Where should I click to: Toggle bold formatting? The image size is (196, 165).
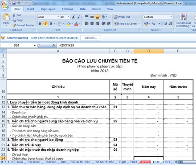pos(40,24)
